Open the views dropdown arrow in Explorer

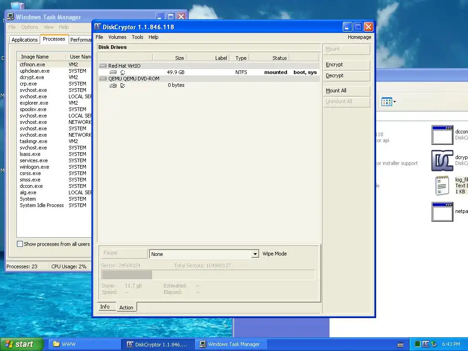click(394, 102)
